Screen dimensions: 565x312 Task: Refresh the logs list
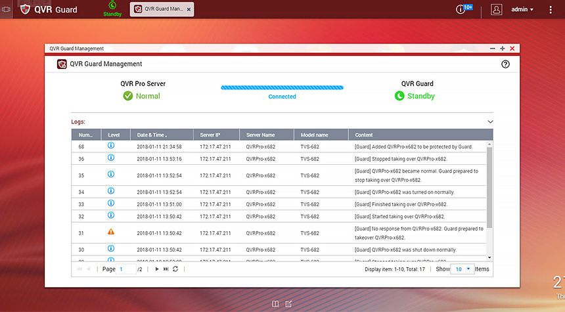[x=175, y=269]
